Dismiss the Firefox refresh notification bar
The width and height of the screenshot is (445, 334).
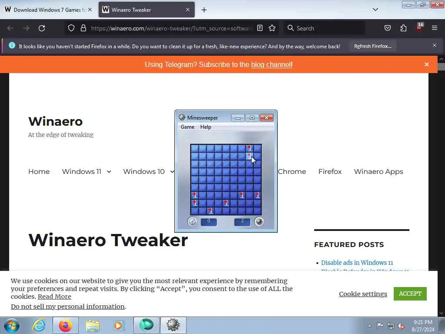pos(435,45)
